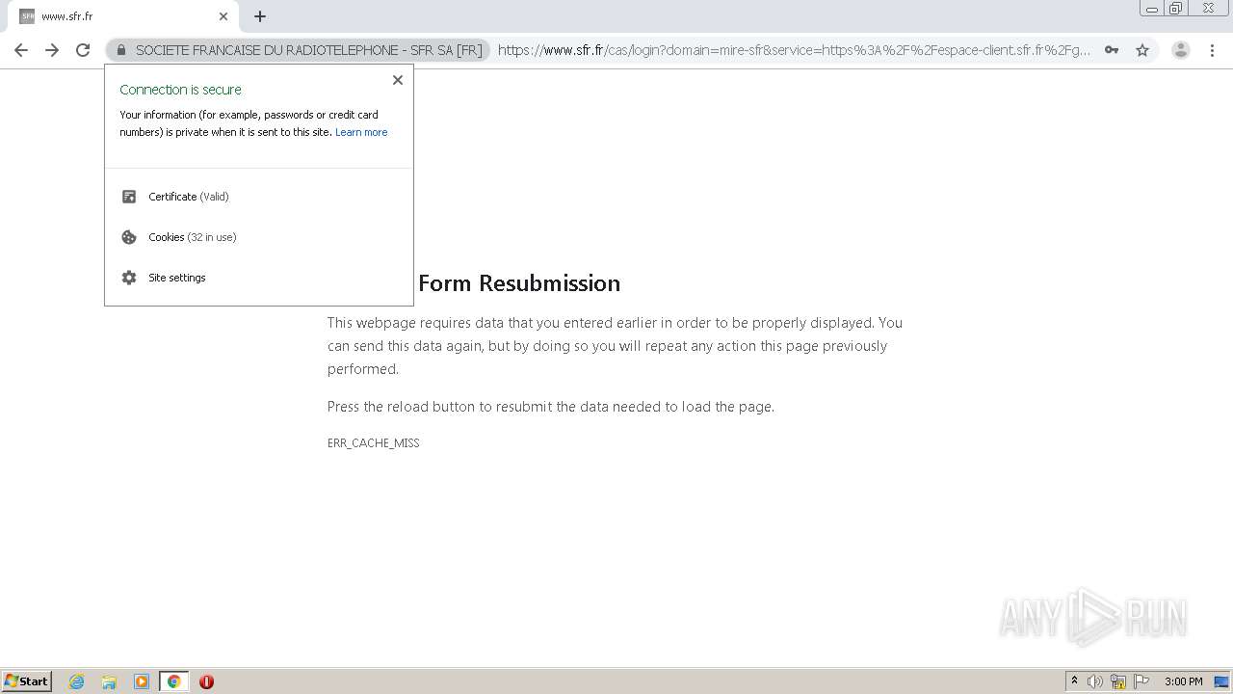Open the saved passwords key icon
This screenshot has height=694, width=1233.
(x=1112, y=50)
